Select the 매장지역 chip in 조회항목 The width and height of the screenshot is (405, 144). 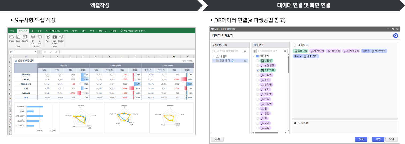(x=317, y=51)
